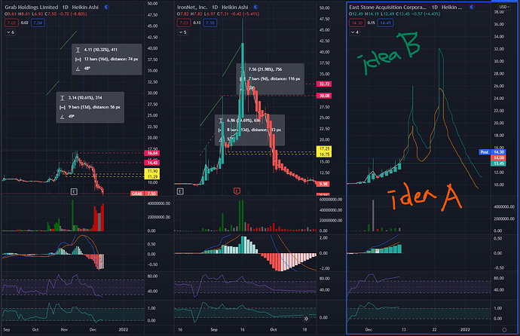Expand the 4 indicators legend on East Stone chart
Image resolution: width=520 pixels, height=336 pixels.
click(354, 32)
